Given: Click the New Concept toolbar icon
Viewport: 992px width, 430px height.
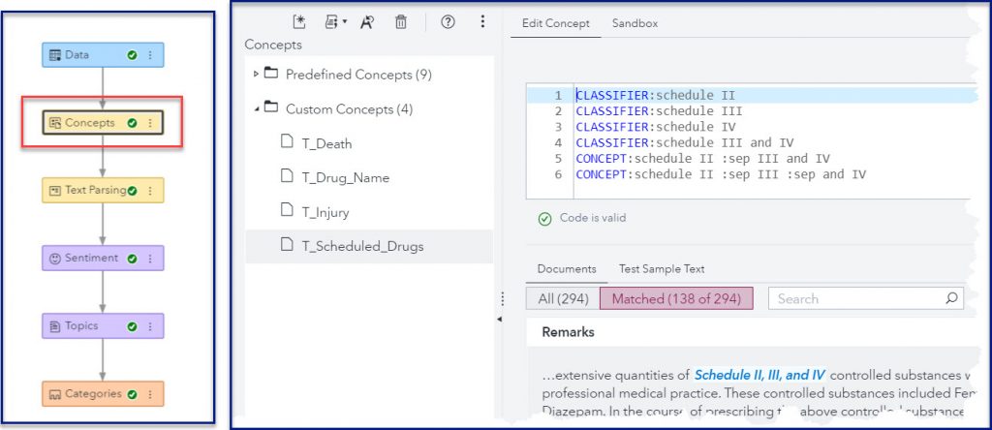Looking at the screenshot, I should click(299, 22).
